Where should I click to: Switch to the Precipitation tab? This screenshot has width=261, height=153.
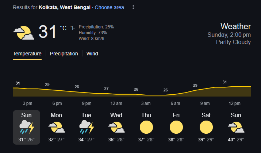(x=64, y=54)
